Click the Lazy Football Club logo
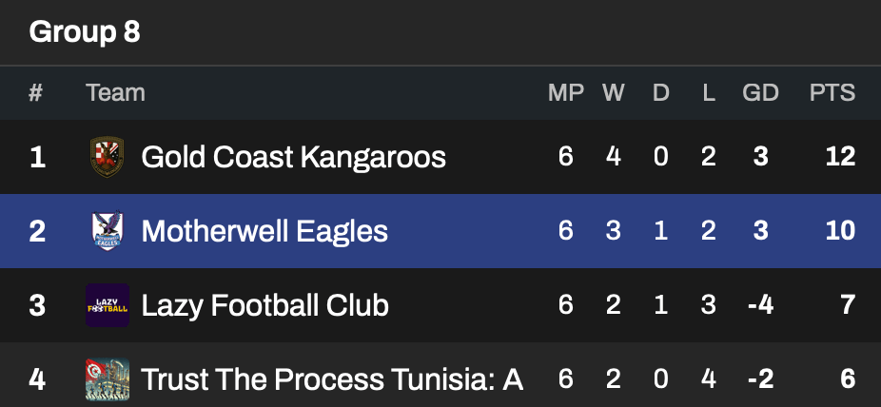This screenshot has height=407, width=881. [107, 305]
